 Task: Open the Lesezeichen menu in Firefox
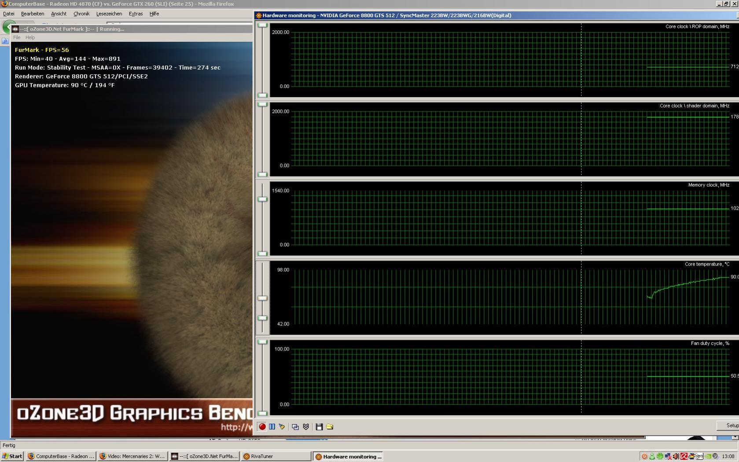tap(109, 14)
